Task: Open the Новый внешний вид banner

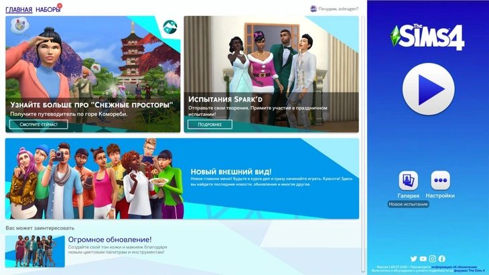Action: (182, 179)
